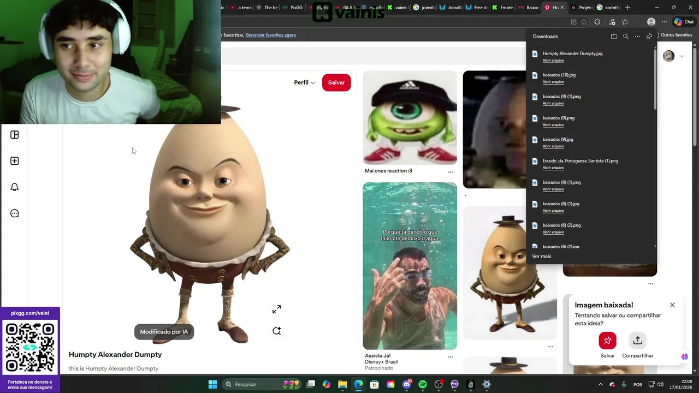Click the red Salvar button
The width and height of the screenshot is (699, 393).
pos(336,82)
